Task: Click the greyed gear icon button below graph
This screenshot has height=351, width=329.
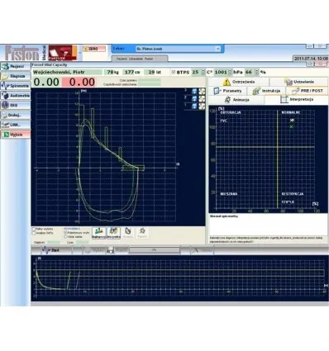Action: tap(142, 233)
